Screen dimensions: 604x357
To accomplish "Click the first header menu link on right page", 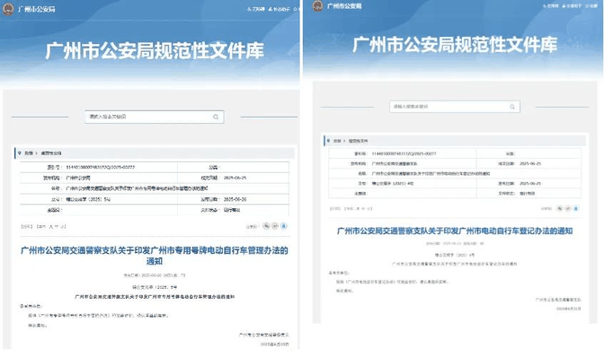I will click(550, 5).
